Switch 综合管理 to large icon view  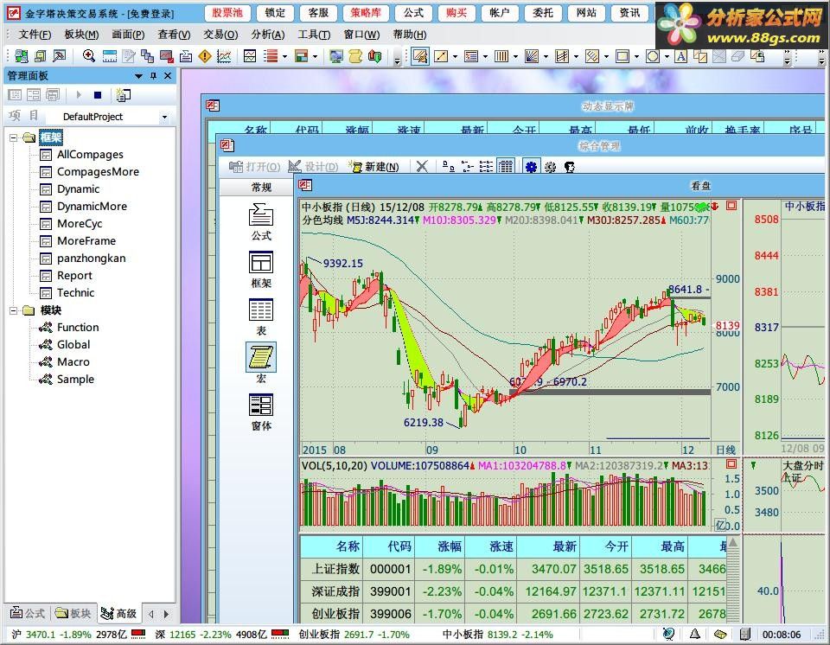(x=449, y=167)
